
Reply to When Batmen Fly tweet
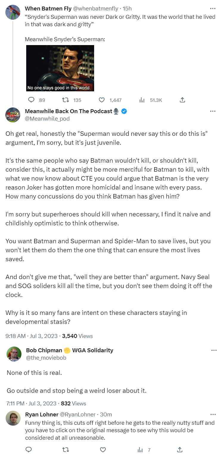pyautogui.click(x=31, y=100)
